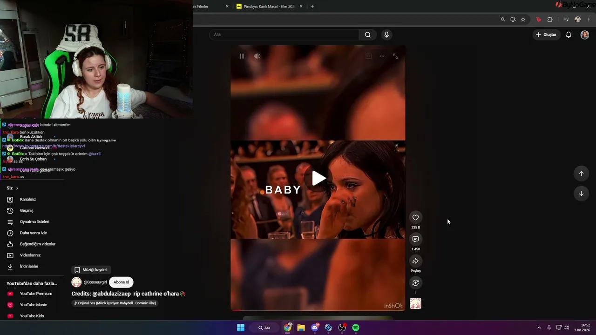Open Spotify from the taskbar
Screen dimensions: 596x335
(x=356, y=328)
